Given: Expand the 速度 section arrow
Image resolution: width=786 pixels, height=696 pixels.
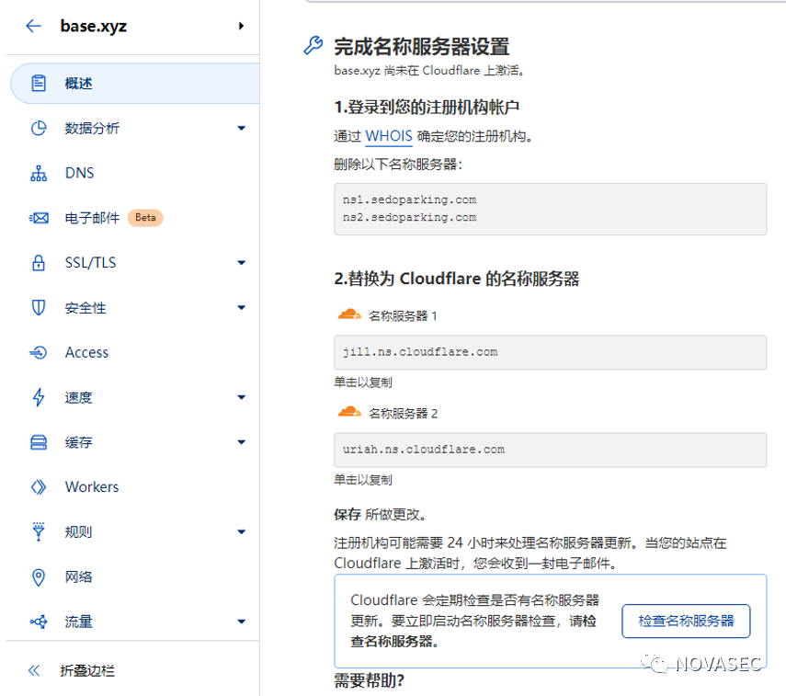Looking at the screenshot, I should 241,397.
